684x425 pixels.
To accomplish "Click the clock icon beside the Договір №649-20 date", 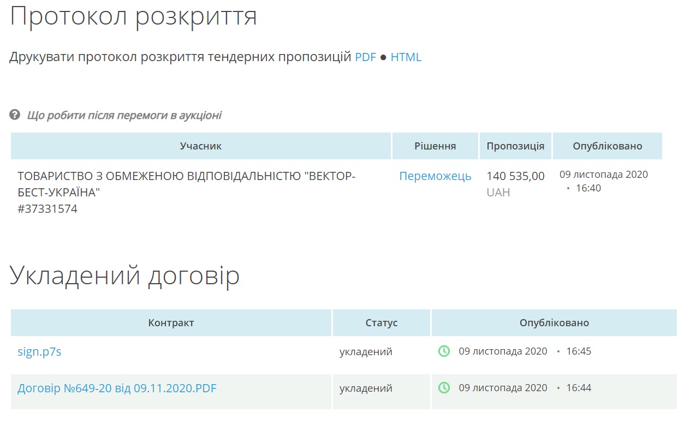I will (444, 388).
